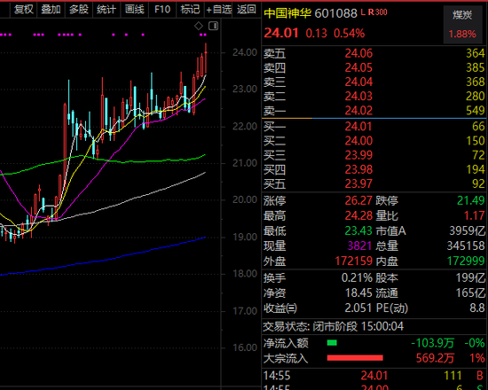The height and width of the screenshot is (390, 488).
Task: Click the 返回 button
Action: click(247, 10)
